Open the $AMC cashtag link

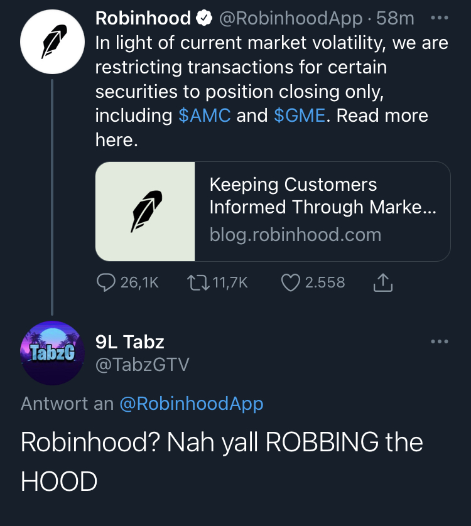pos(205,115)
